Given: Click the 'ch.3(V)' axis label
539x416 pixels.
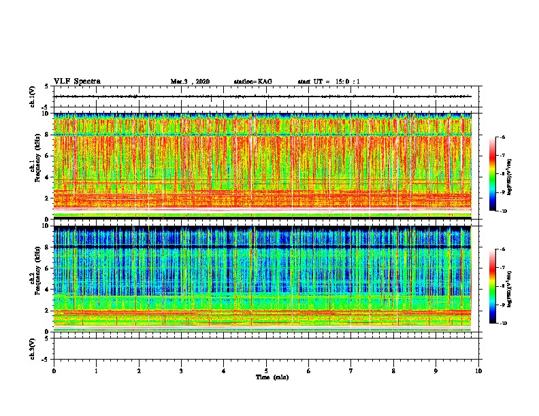Looking at the screenshot, I should point(33,349).
